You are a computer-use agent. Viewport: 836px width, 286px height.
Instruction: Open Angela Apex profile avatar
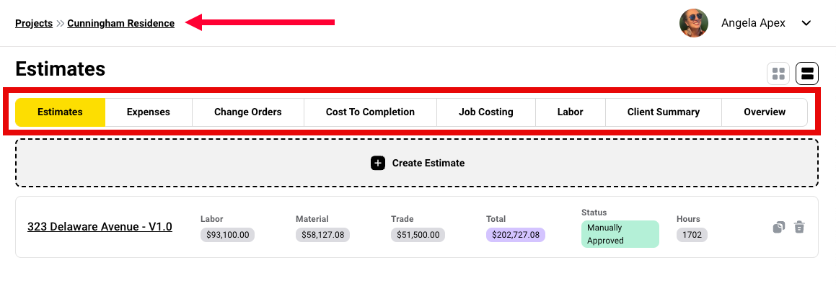point(694,24)
